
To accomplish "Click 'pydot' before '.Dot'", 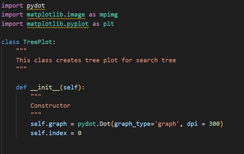I will coord(87,124).
